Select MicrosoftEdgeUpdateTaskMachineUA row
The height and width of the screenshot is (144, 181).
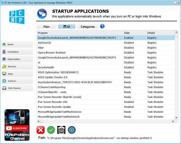click(106, 117)
